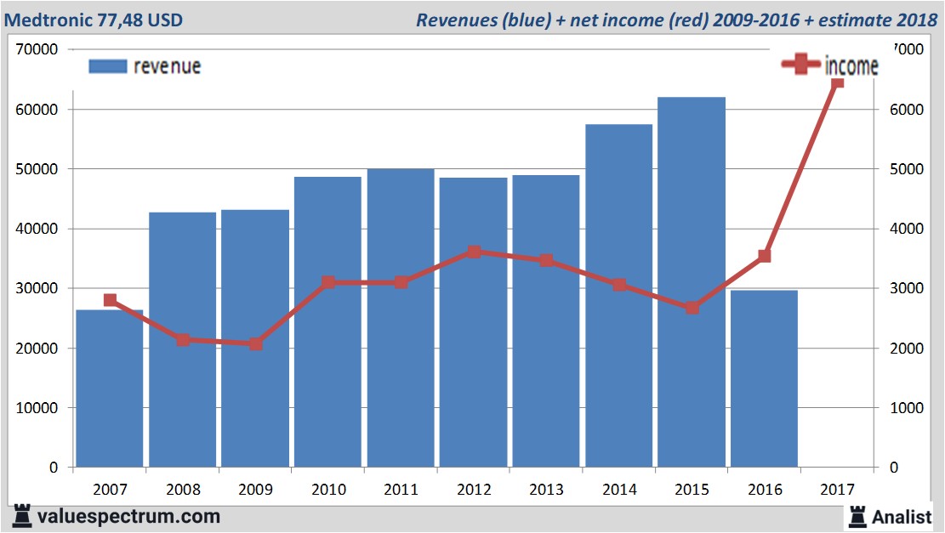Click the Analist label
945x533 pixels.
902,517
